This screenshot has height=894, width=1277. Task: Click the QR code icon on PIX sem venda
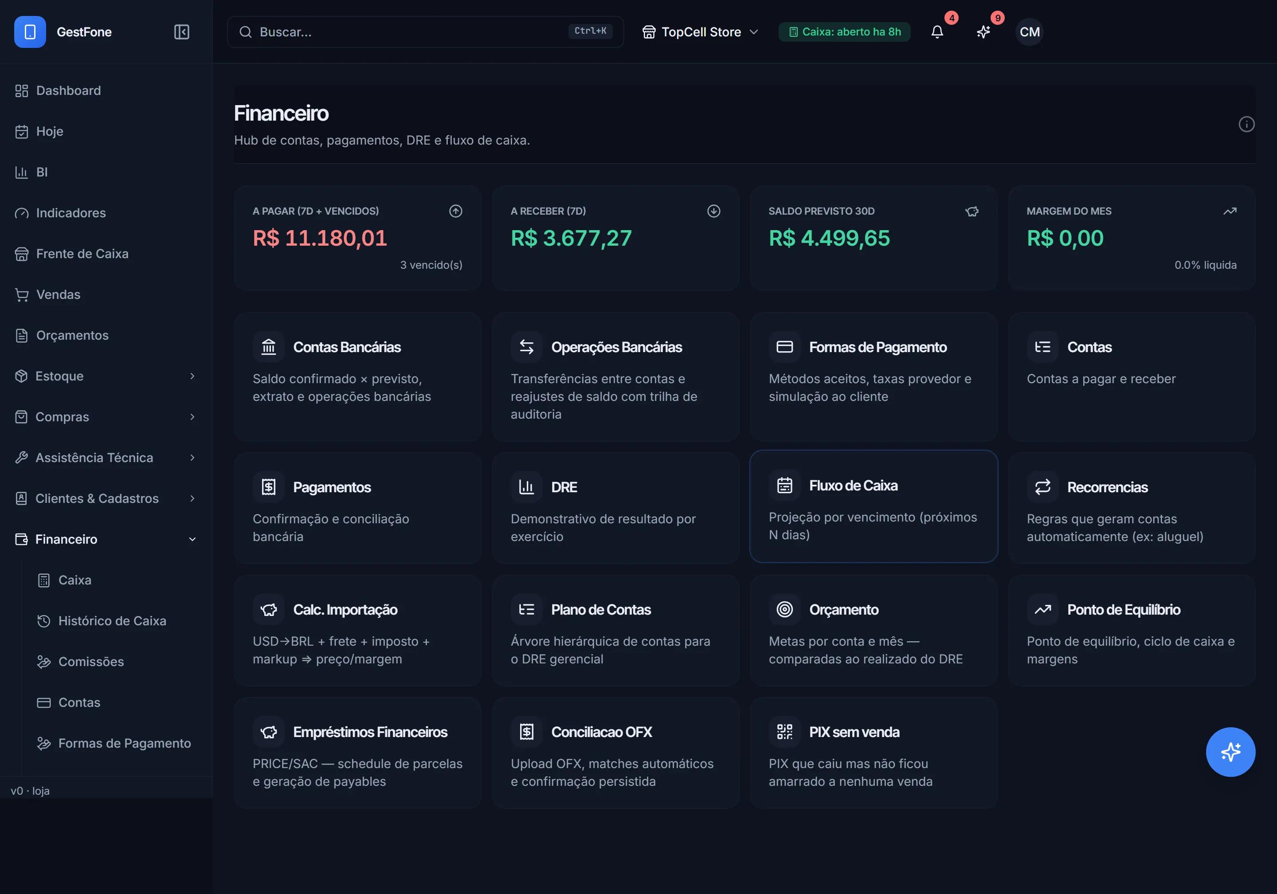[x=784, y=732]
